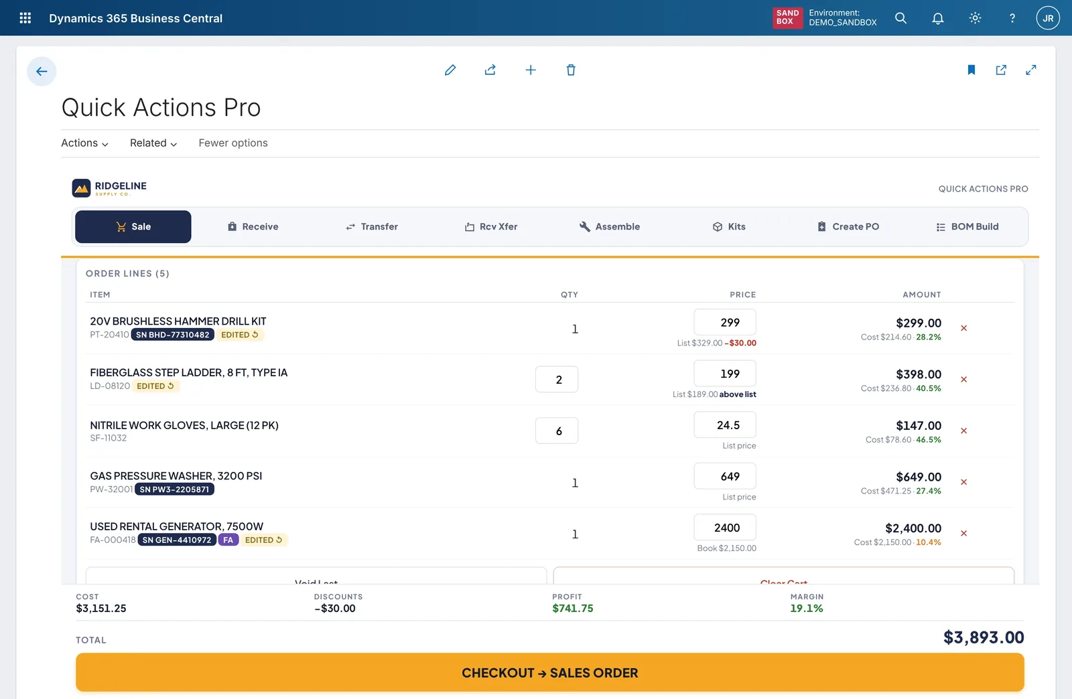The width and height of the screenshot is (1072, 699).
Task: Edit Hammer Drill Kit price field
Action: click(x=725, y=322)
